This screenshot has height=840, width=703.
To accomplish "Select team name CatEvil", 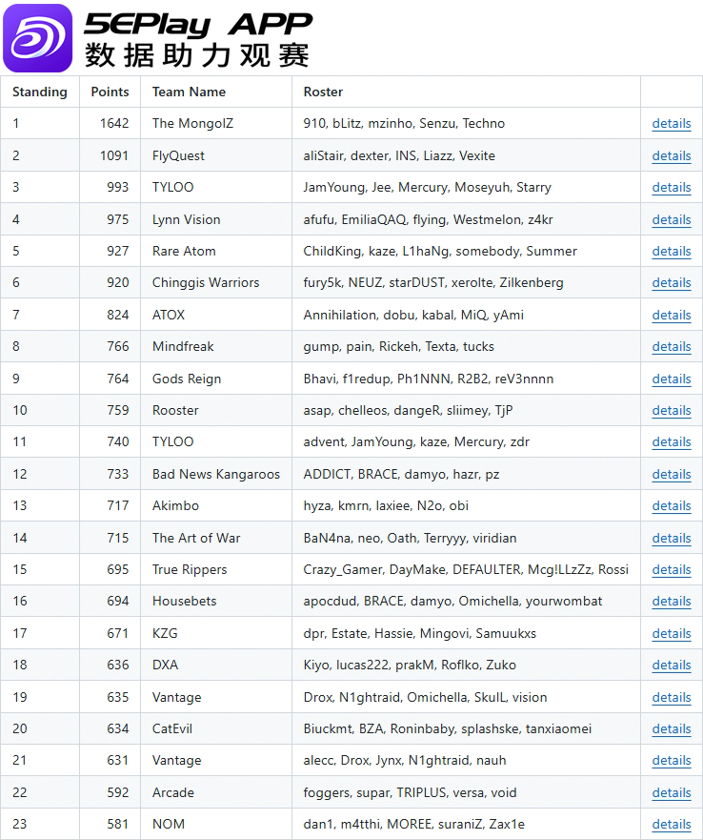I will [171, 728].
